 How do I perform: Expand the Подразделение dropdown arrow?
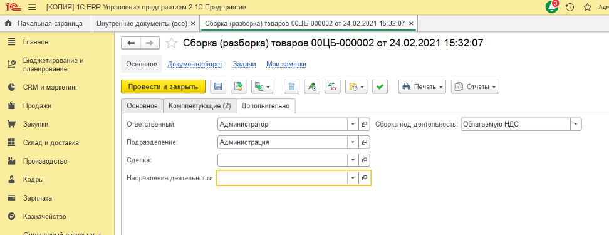353,142
